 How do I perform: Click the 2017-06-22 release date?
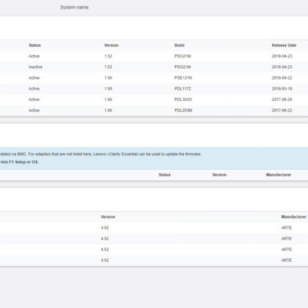(282, 111)
